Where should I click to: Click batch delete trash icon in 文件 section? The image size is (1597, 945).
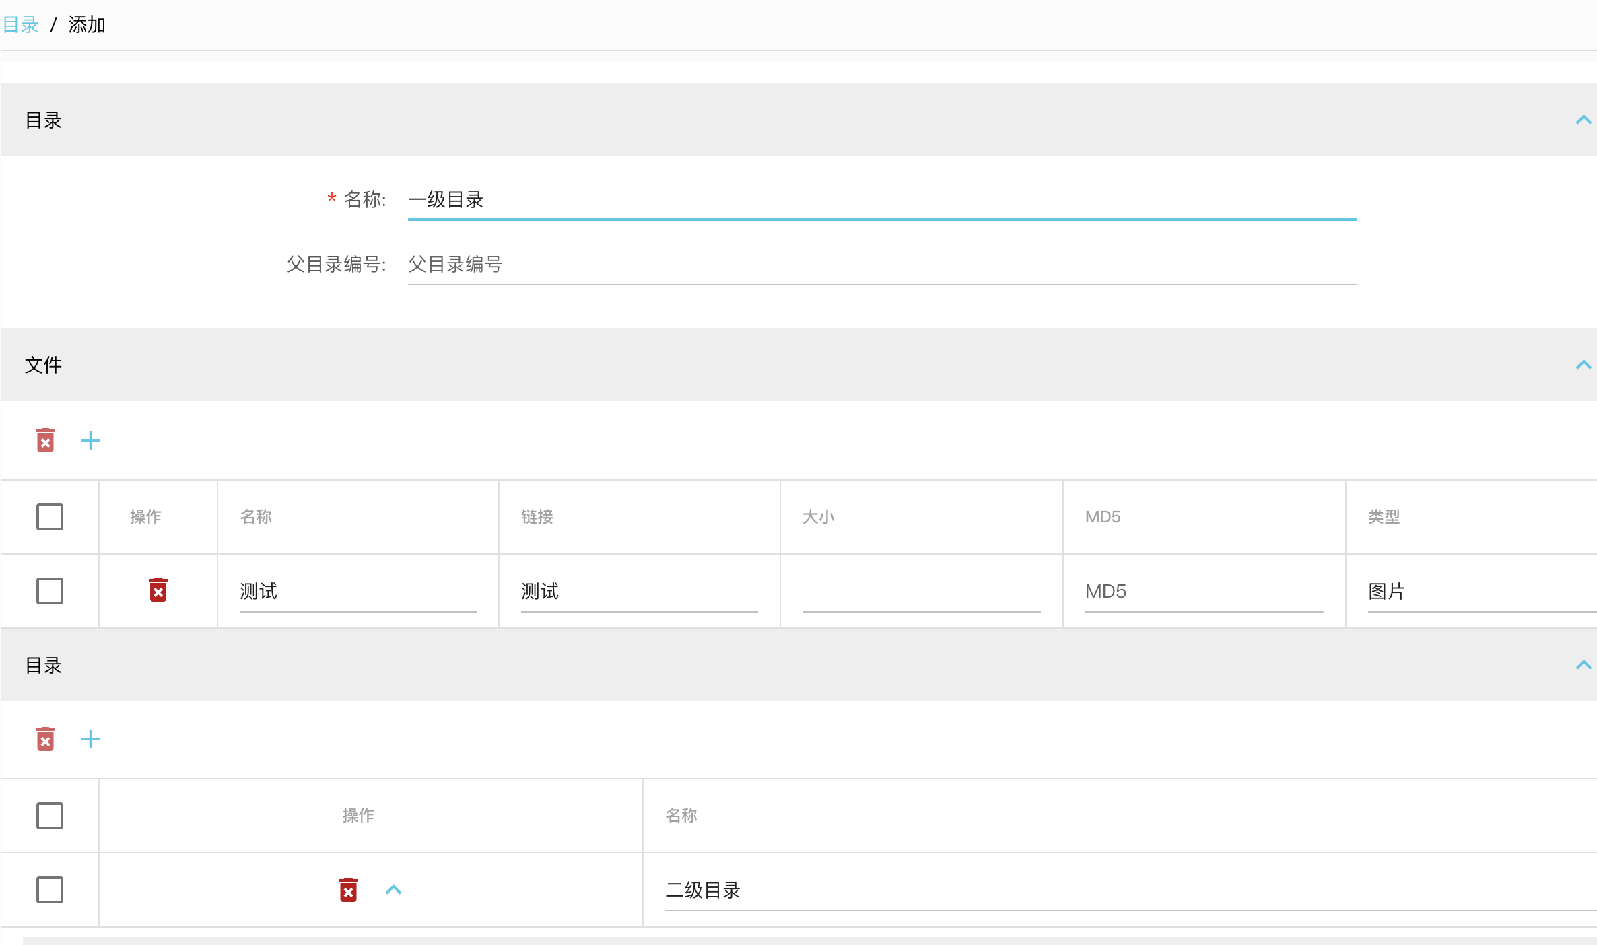tap(45, 441)
